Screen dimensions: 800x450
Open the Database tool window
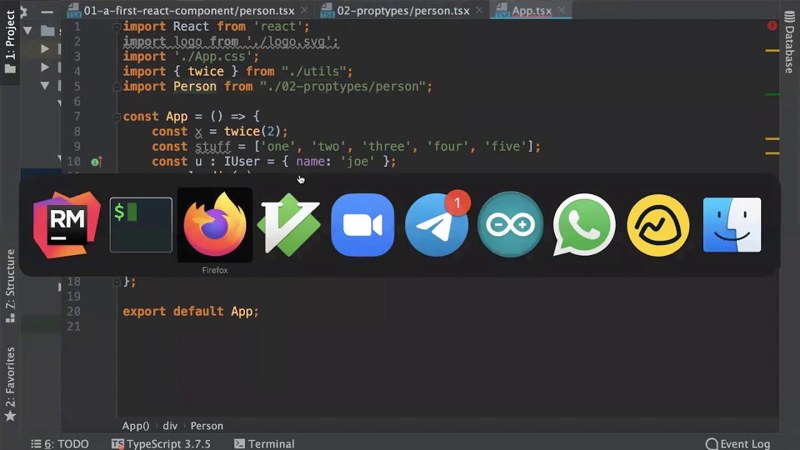coord(789,42)
